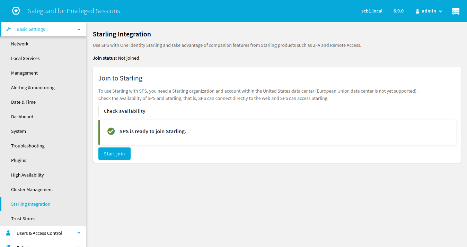Viewport: 467px width, 247px height.
Task: Click the Starling Integration page heading
Action: coord(122,34)
